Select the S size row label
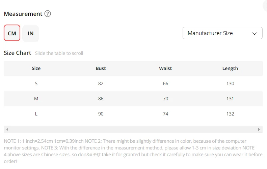267x169 pixels. (x=36, y=83)
